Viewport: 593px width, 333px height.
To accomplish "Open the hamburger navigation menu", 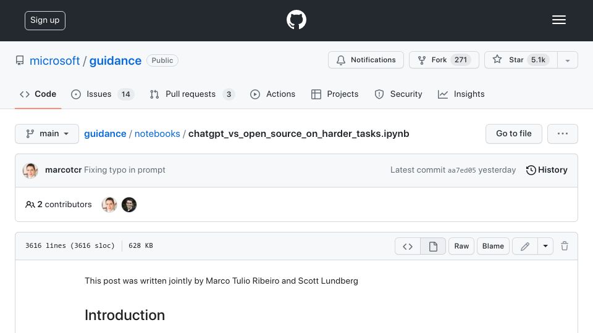I will (558, 20).
